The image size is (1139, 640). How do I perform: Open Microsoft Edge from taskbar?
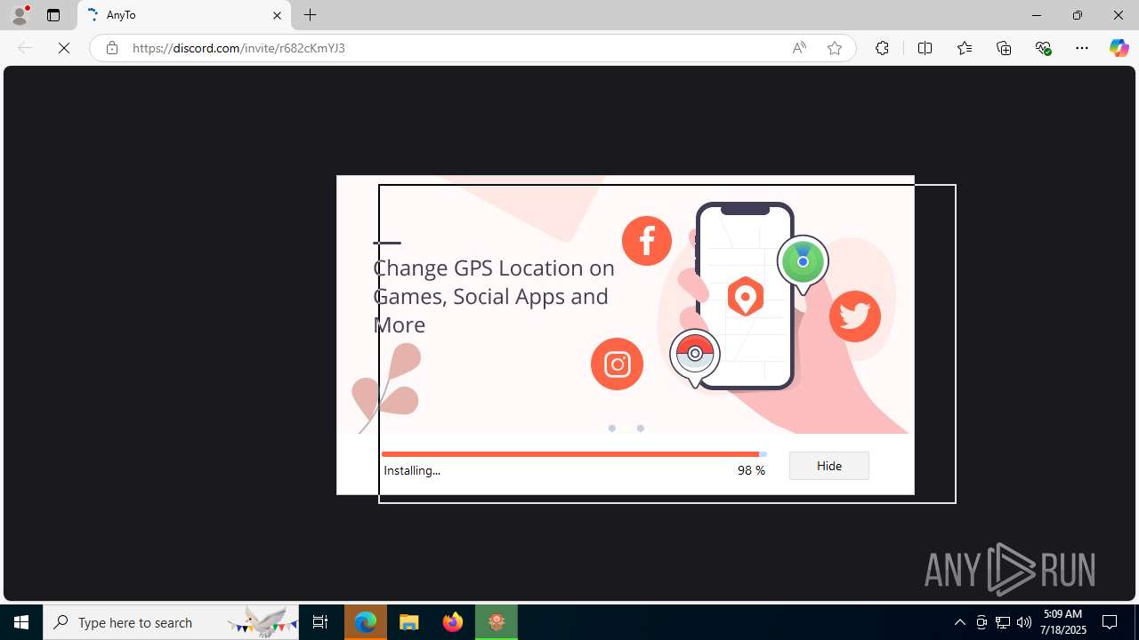click(366, 622)
